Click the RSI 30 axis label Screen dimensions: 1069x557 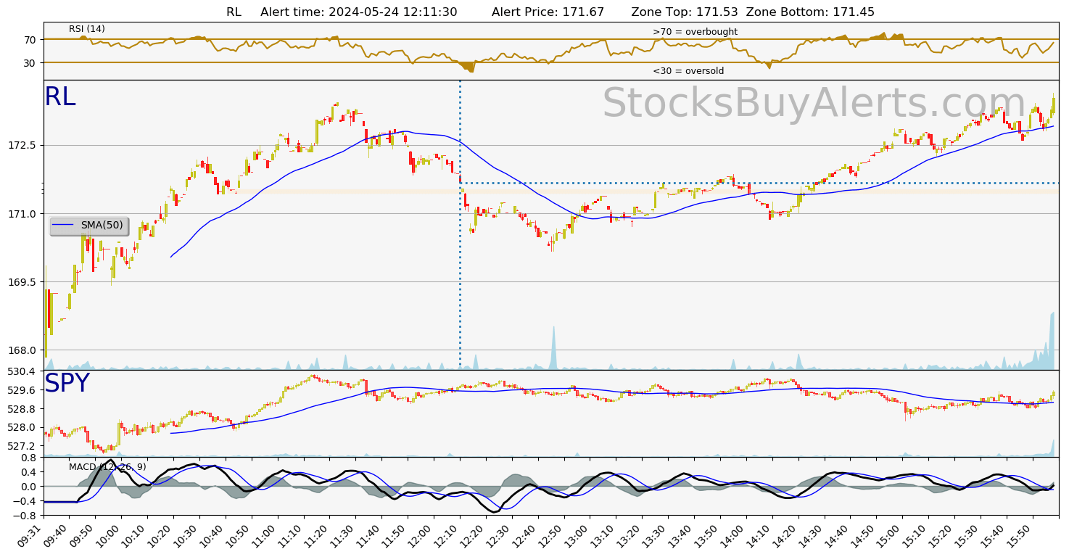click(x=30, y=62)
